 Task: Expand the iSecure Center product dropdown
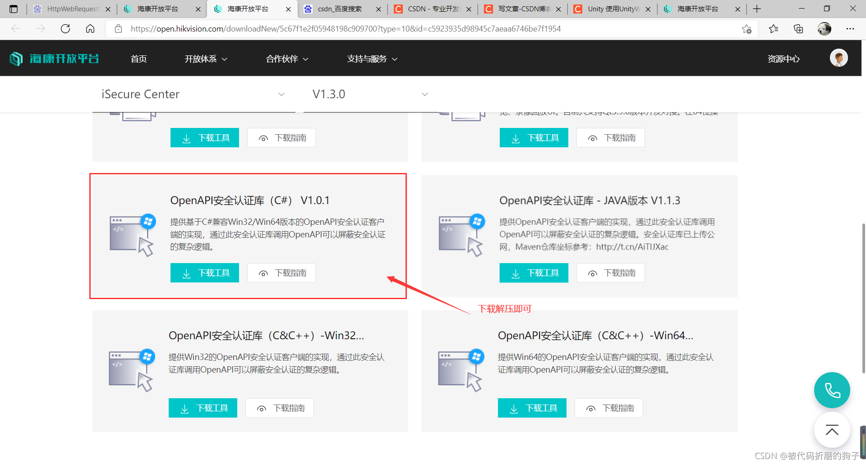pyautogui.click(x=194, y=94)
